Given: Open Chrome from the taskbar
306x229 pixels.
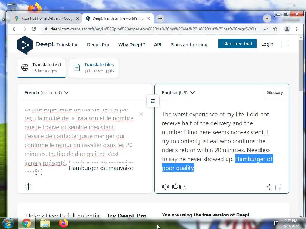Looking at the screenshot, I should [x=27, y=223].
